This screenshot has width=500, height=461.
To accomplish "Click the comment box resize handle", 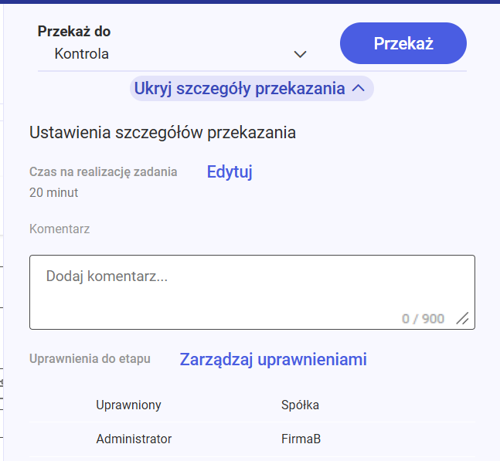I will [x=462, y=318].
